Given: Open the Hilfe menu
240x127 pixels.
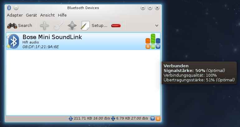Looking at the screenshot, I should [62, 15].
